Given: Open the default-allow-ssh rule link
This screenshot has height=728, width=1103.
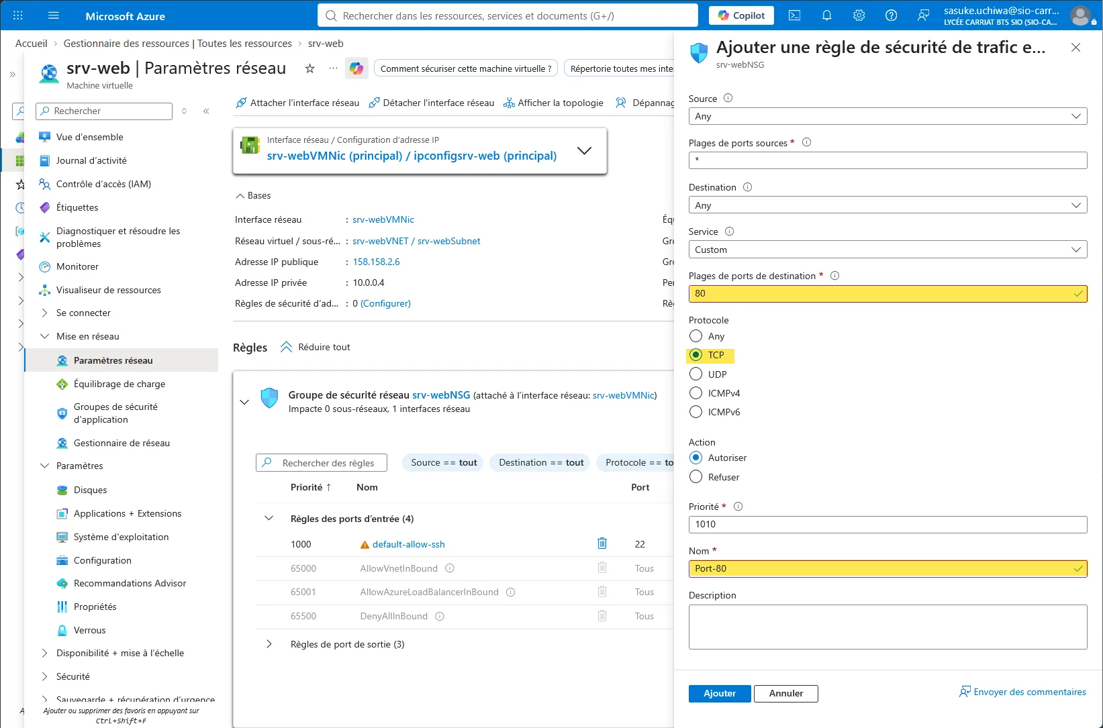Looking at the screenshot, I should [x=409, y=544].
